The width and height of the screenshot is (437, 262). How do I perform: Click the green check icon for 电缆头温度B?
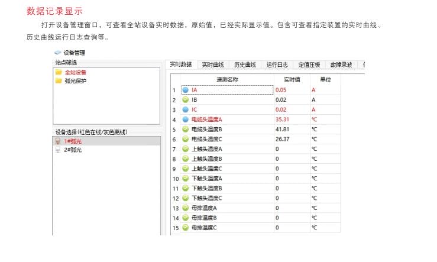(x=185, y=129)
